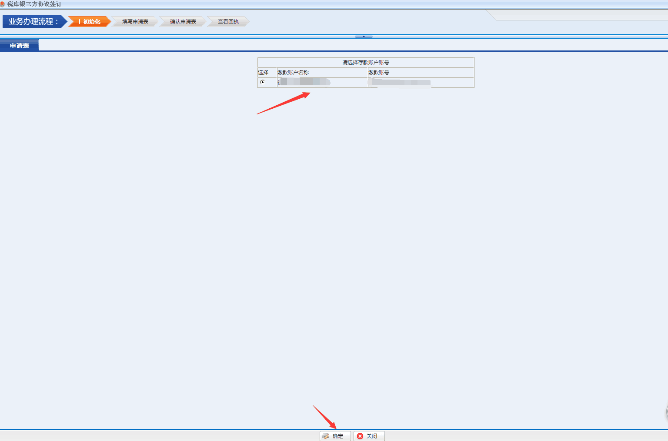This screenshot has width=668, height=441.
Task: Click the pencil icon on 确定 button
Action: coord(326,436)
